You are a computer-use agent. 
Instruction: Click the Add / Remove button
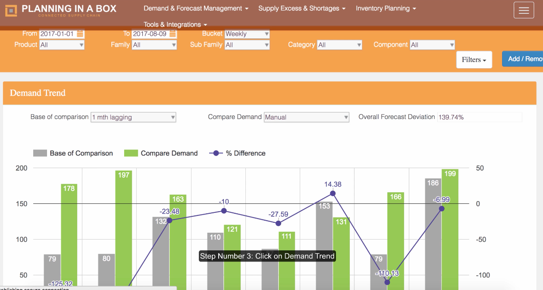coord(526,59)
